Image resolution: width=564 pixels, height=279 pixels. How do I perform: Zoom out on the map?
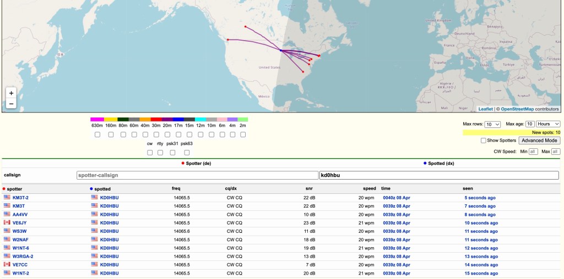coord(11,104)
